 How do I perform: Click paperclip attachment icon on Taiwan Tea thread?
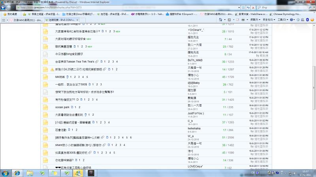point(97,62)
